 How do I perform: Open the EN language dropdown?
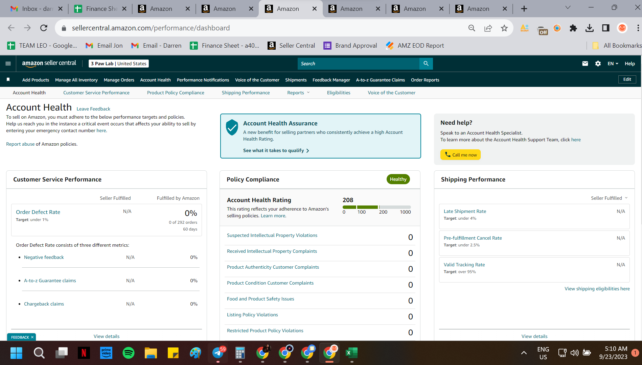coord(613,64)
